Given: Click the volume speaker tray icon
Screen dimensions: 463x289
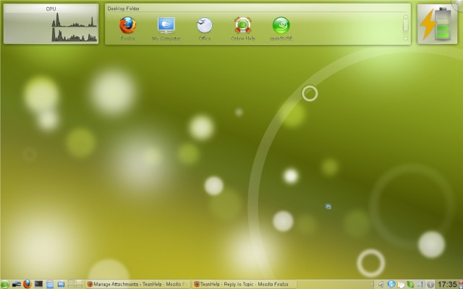Looking at the screenshot, I should point(381,284).
